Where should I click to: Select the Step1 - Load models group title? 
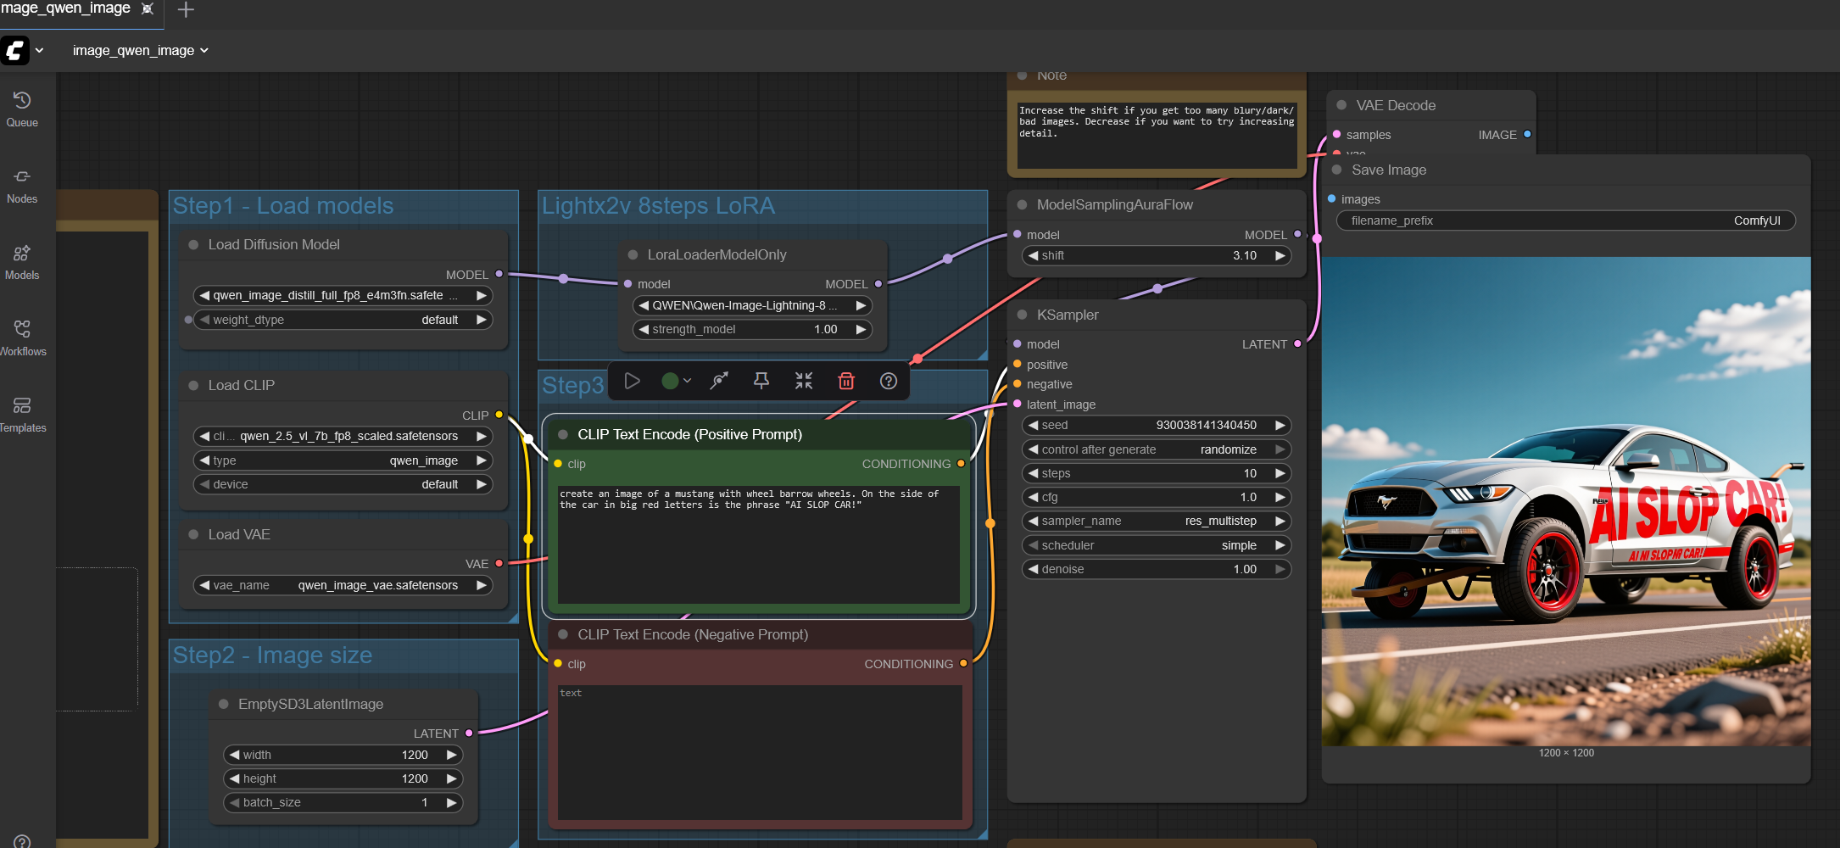coord(283,206)
